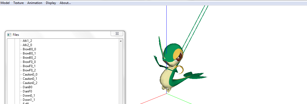Open the Texture menu
Image resolution: width=307 pixels, height=104 pixels.
tap(18, 3)
